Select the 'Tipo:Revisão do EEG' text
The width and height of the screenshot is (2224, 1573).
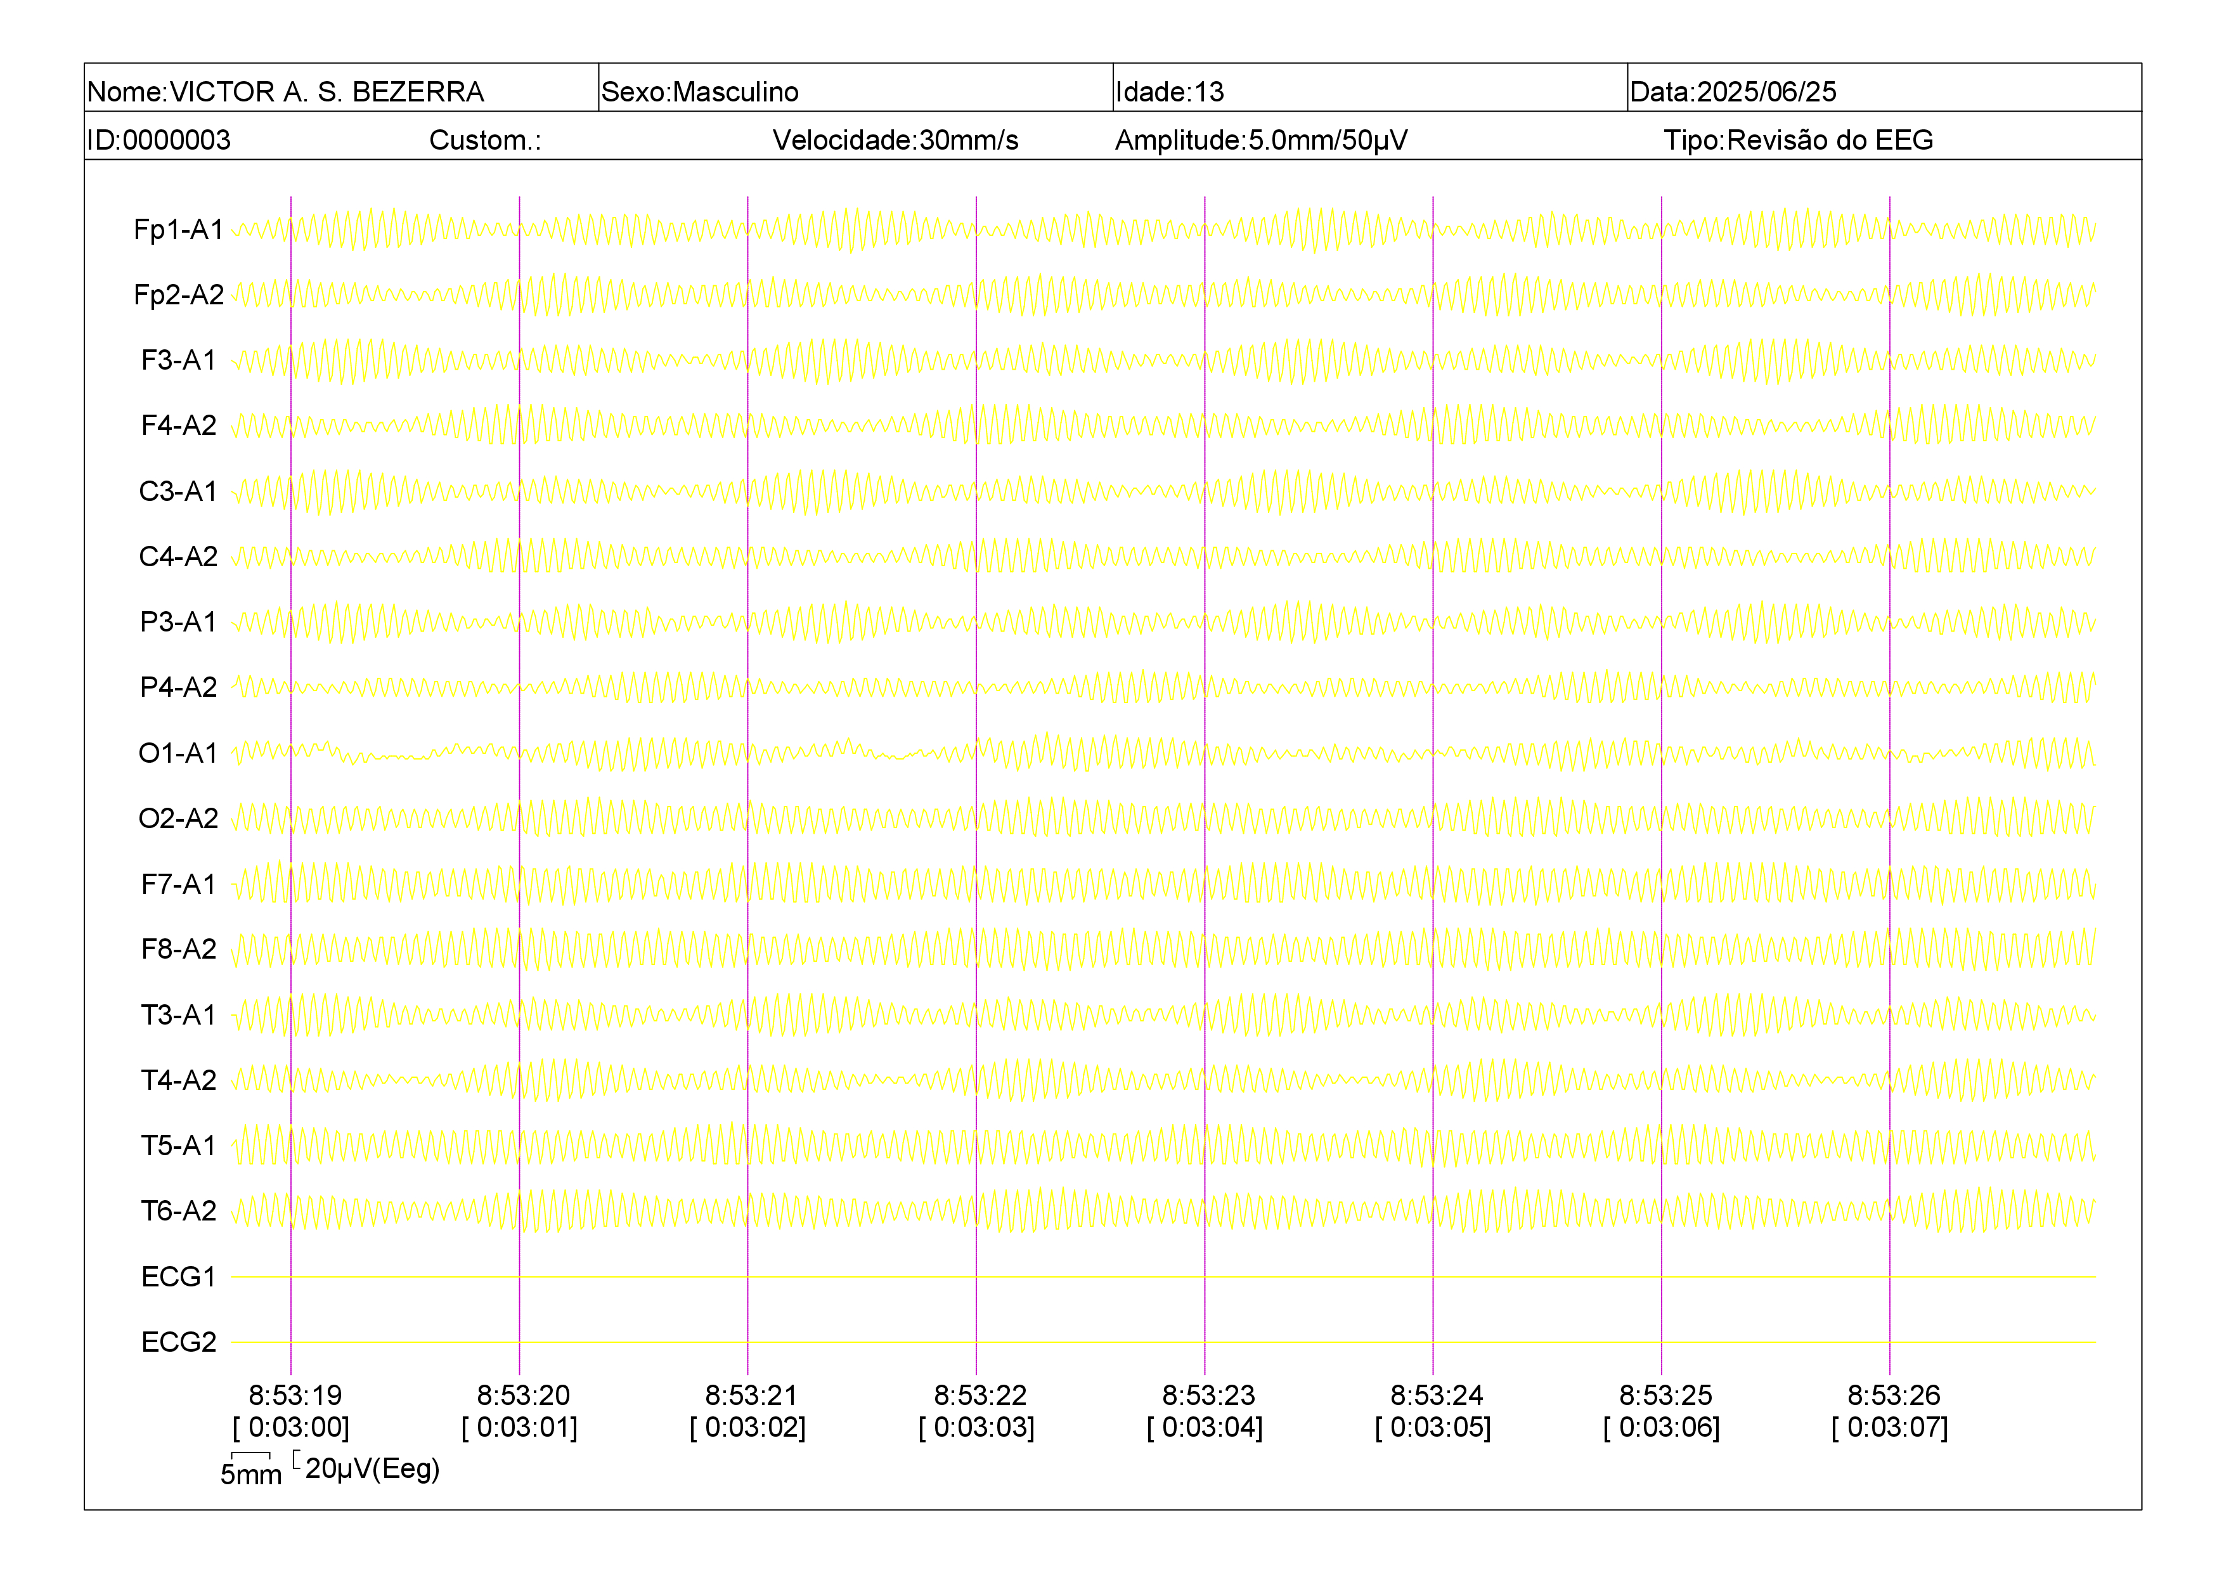pyautogui.click(x=1798, y=141)
